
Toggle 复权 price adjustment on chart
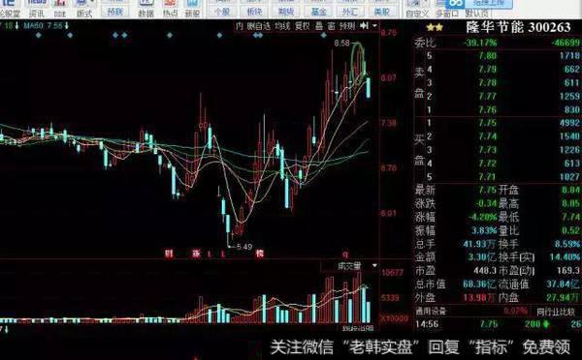click(302, 26)
